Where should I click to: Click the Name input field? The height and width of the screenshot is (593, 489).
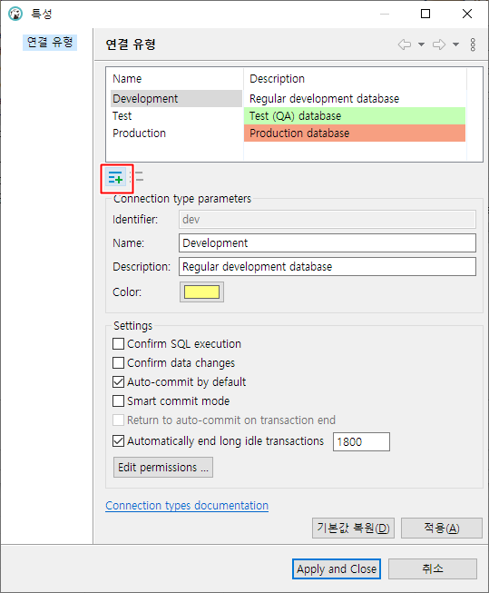(328, 242)
